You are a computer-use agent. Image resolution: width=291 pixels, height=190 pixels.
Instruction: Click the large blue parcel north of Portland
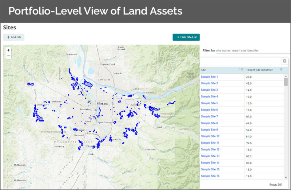88,84
